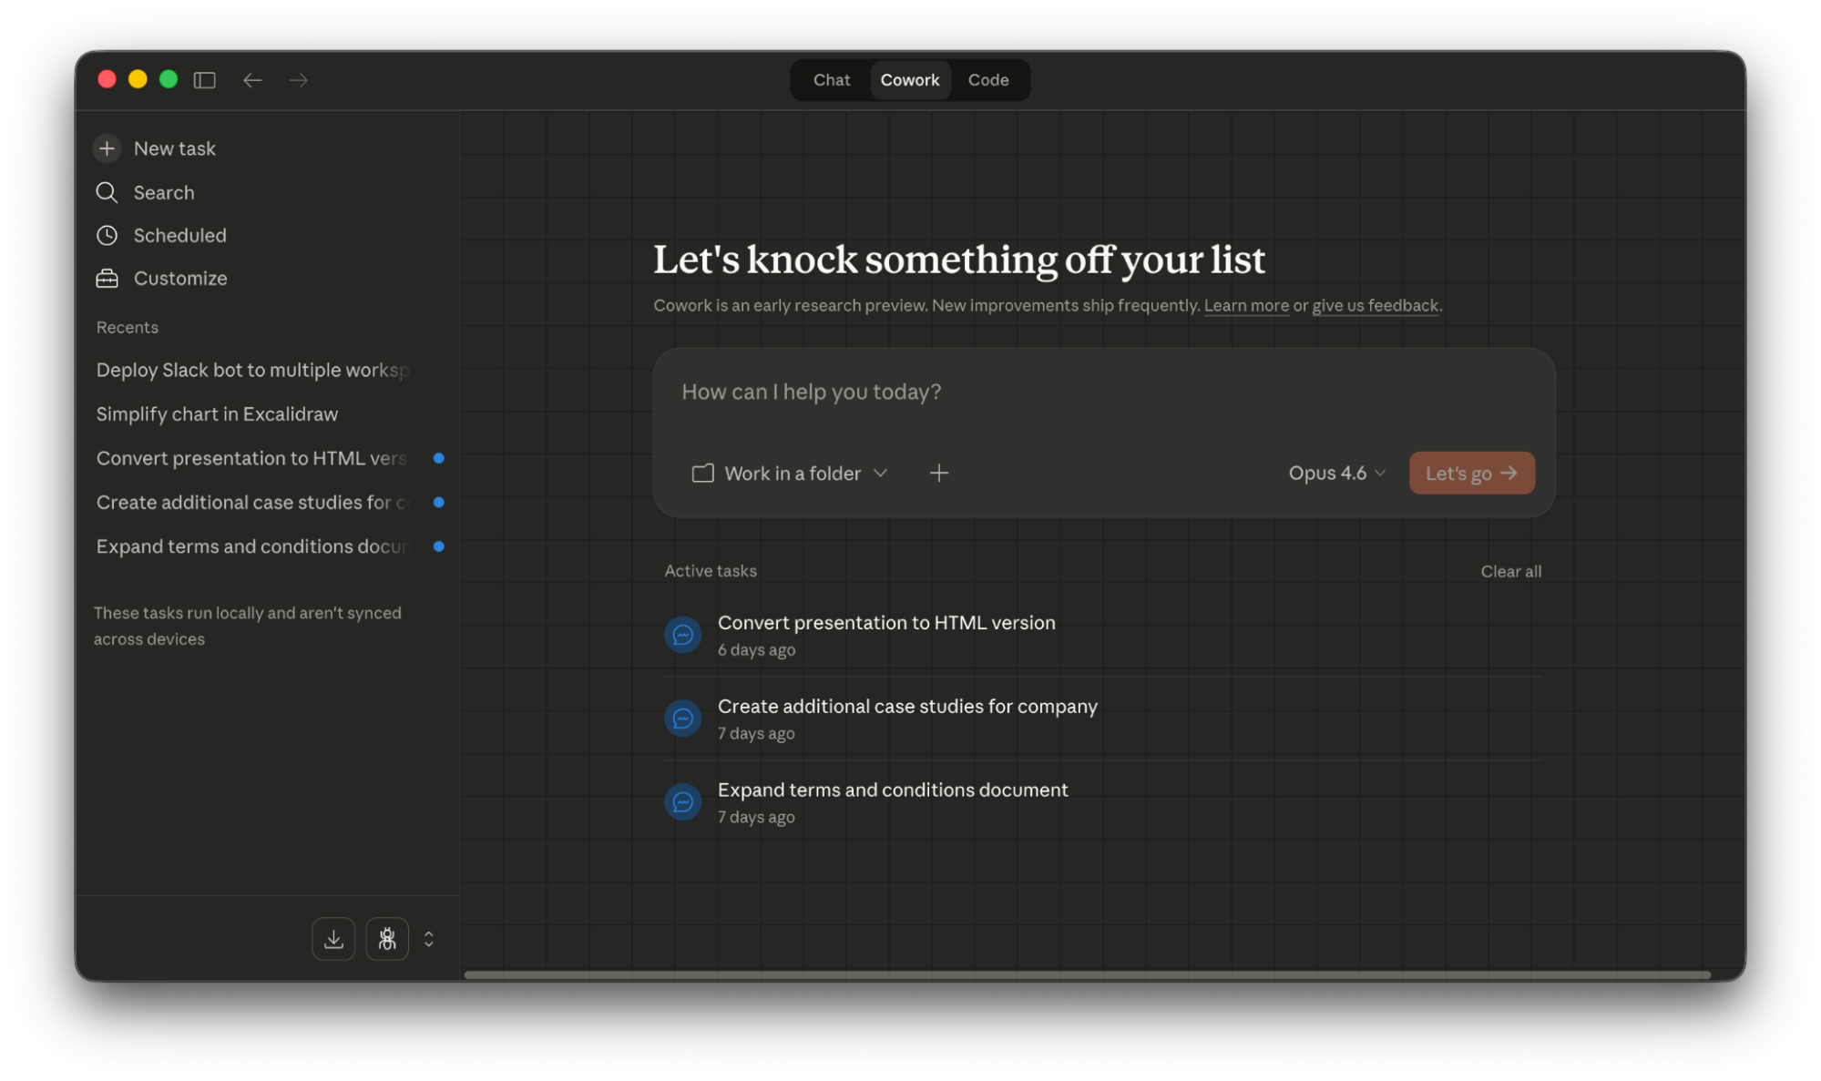Click the back navigation arrow
The image size is (1821, 1081).
click(x=252, y=80)
